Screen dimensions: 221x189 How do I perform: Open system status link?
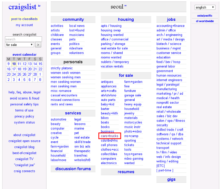coord(24,122)
